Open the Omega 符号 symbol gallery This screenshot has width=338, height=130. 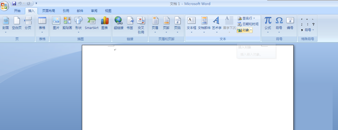click(x=279, y=25)
